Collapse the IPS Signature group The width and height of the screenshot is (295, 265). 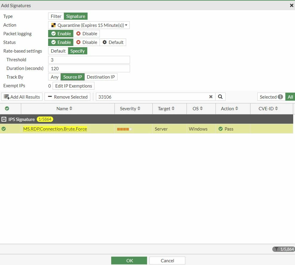tap(4, 119)
